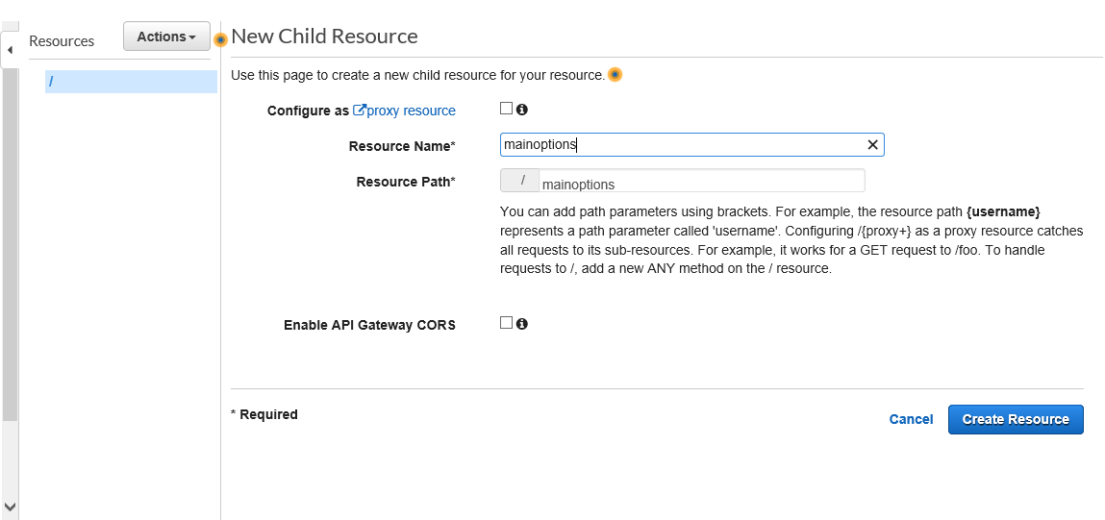The image size is (1105, 520).
Task: Clear the Resource Name field with X
Action: 872,145
